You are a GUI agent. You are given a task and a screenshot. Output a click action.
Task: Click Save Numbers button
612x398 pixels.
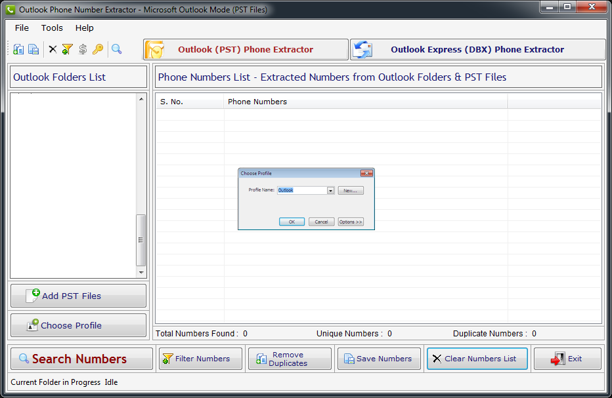[379, 359]
